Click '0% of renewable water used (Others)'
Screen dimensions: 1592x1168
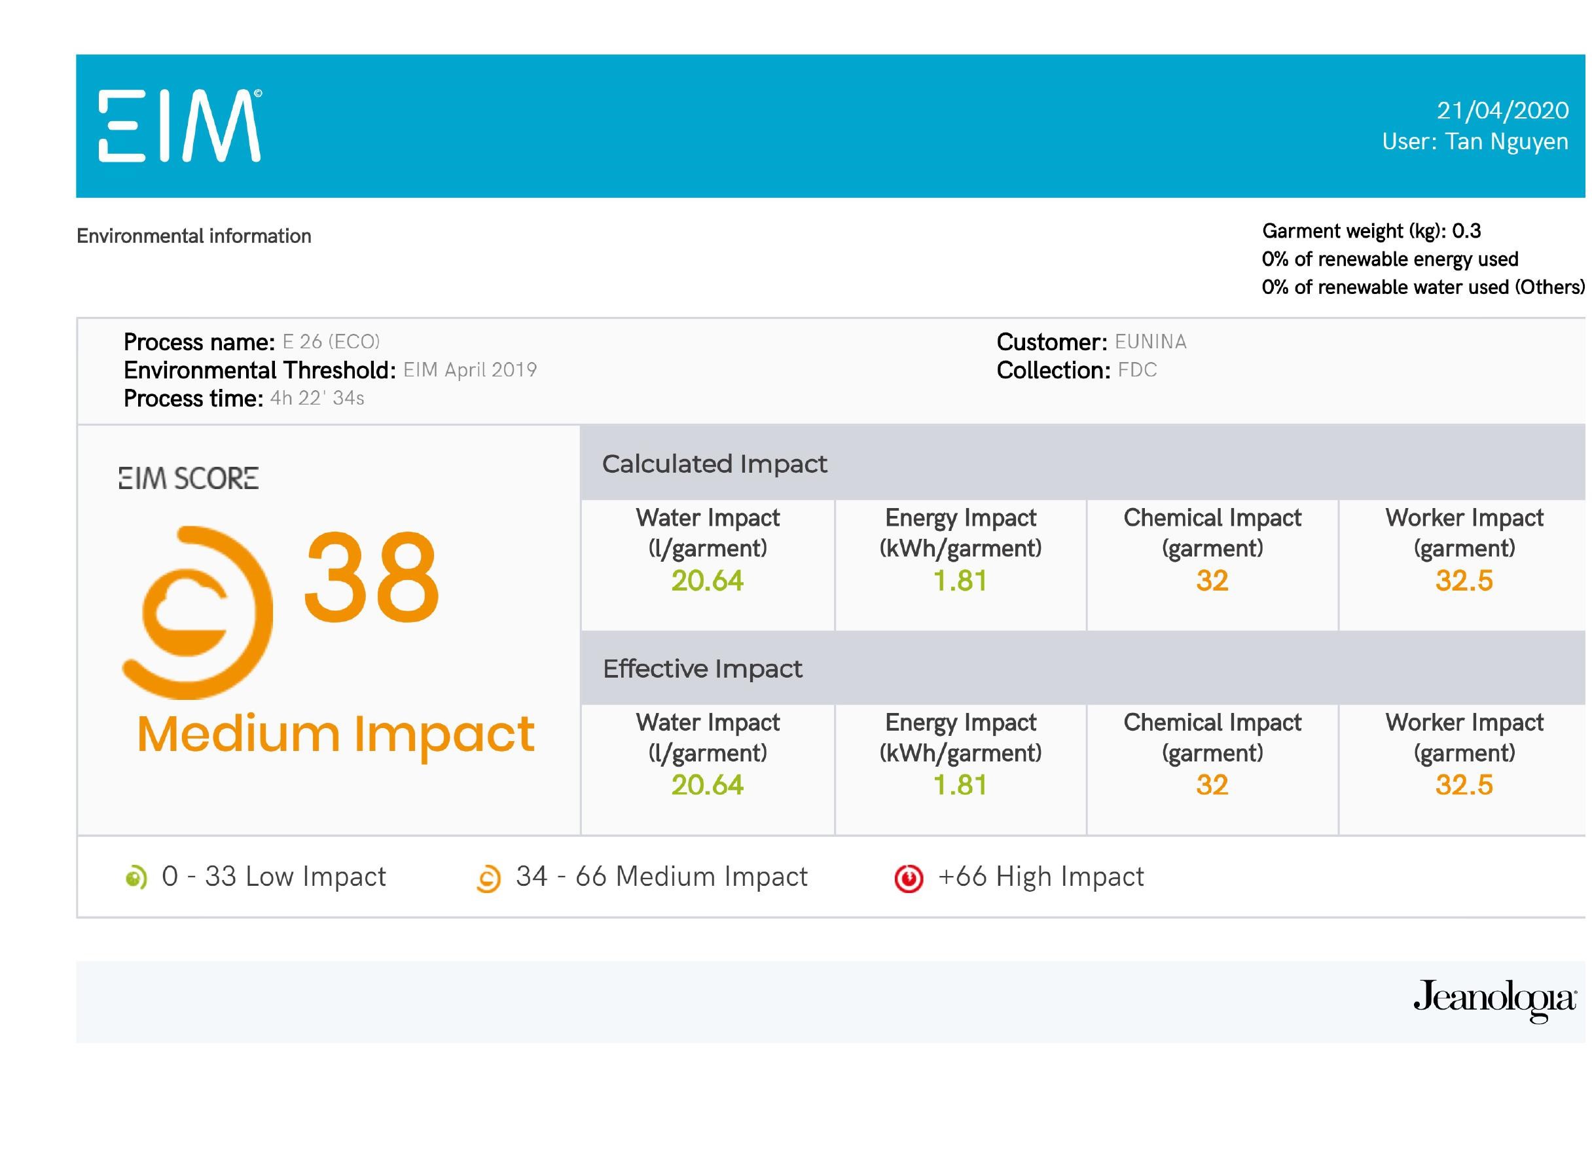click(x=1423, y=287)
